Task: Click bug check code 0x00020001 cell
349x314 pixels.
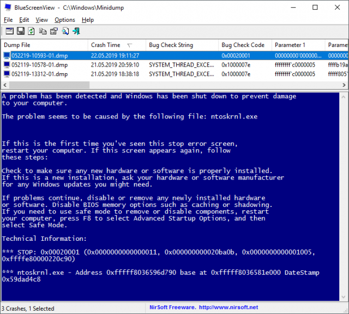Action: pos(236,56)
